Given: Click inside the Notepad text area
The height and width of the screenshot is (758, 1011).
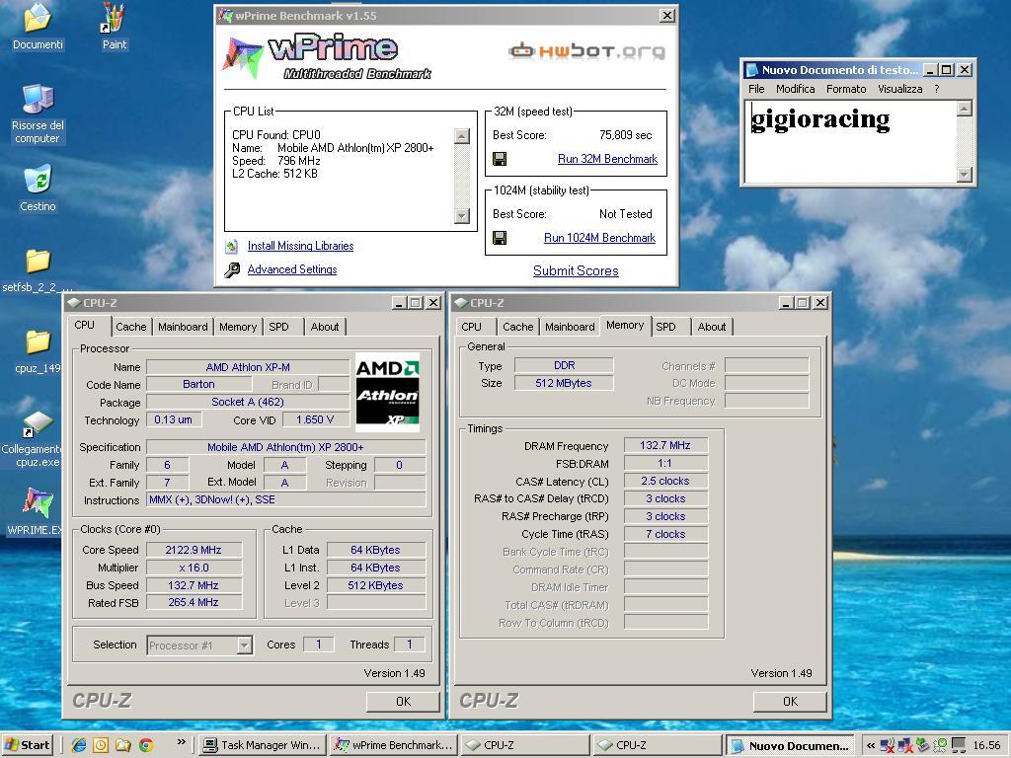Looking at the screenshot, I should (850, 142).
